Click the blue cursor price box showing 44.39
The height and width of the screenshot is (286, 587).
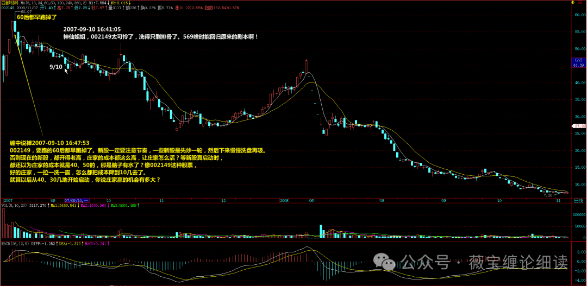tap(578, 63)
